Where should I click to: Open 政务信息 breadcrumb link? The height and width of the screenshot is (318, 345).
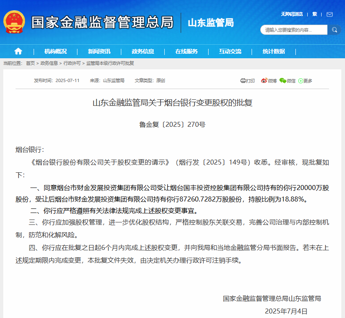point(49,63)
